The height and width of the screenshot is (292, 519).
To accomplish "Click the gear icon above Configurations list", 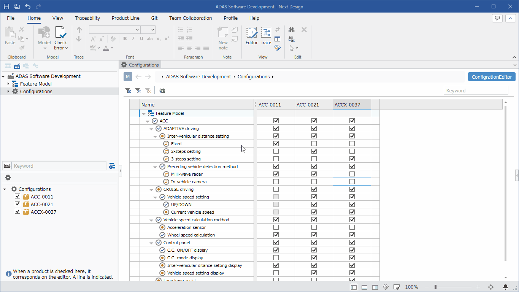I will click(8, 178).
